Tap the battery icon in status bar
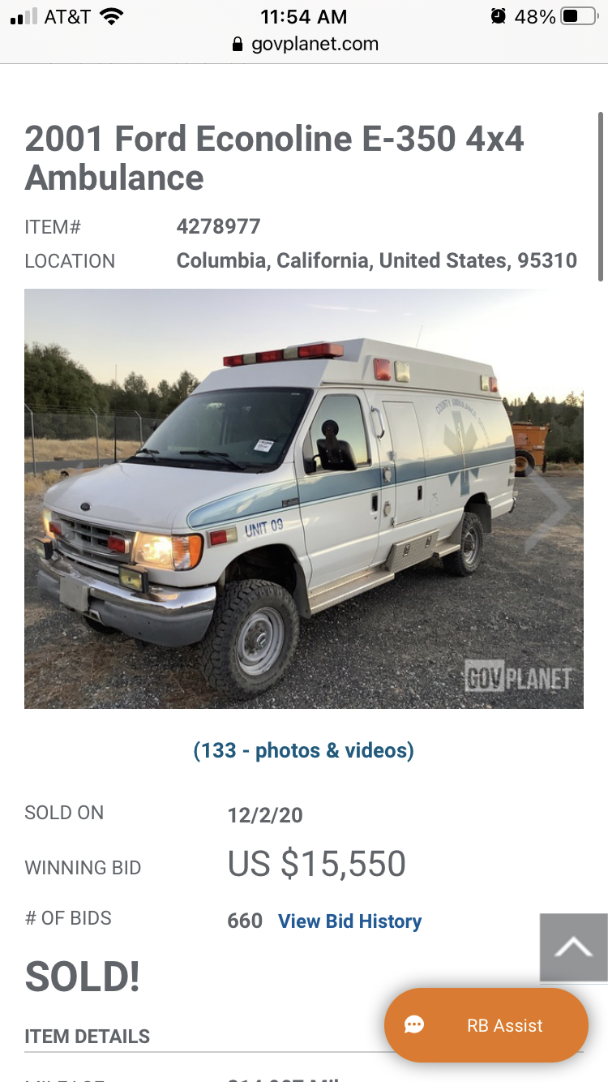608x1082 pixels. [x=580, y=16]
